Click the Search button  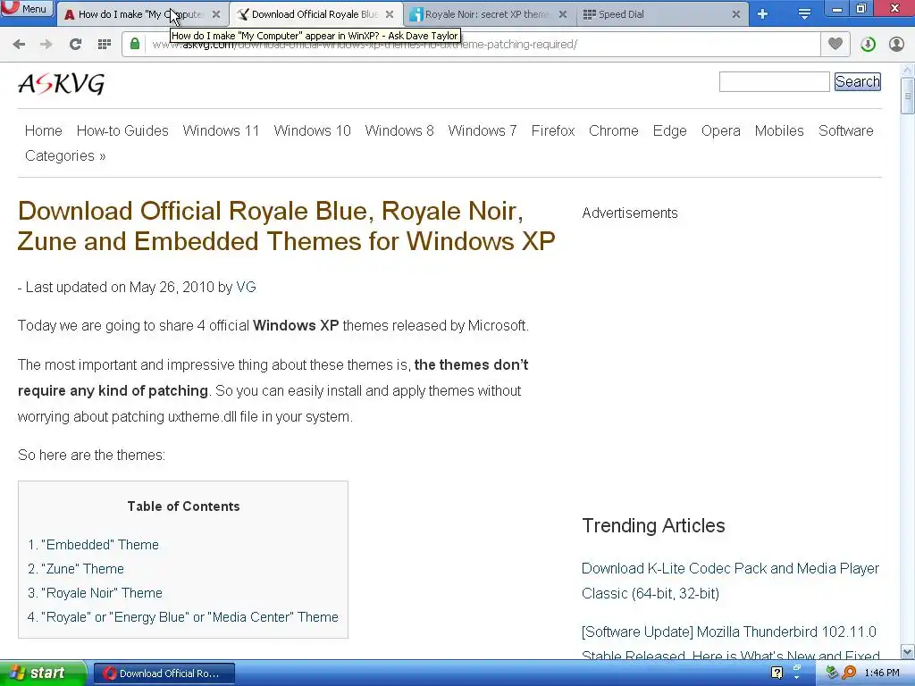(857, 81)
